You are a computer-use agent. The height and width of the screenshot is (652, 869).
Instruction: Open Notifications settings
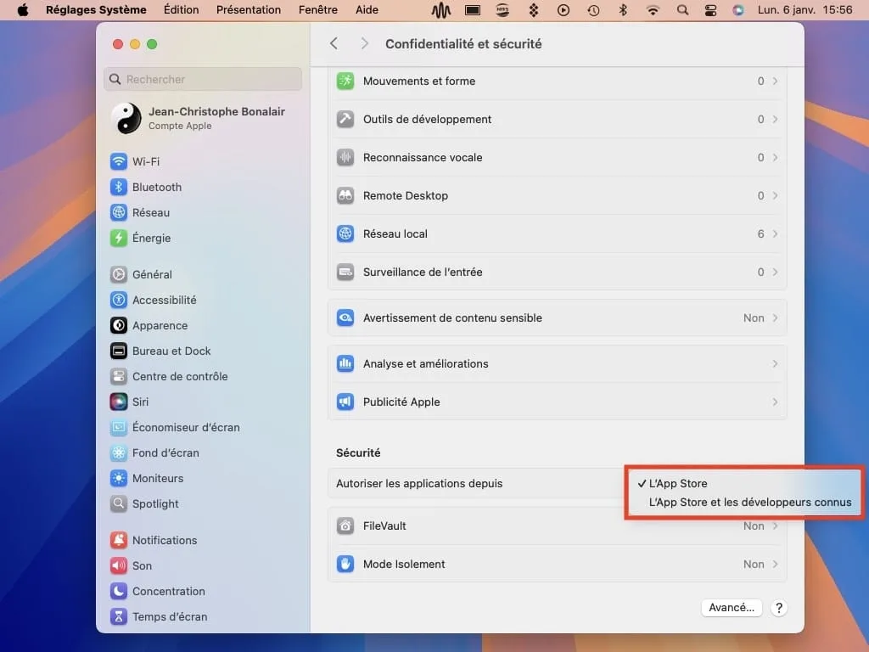click(x=154, y=541)
